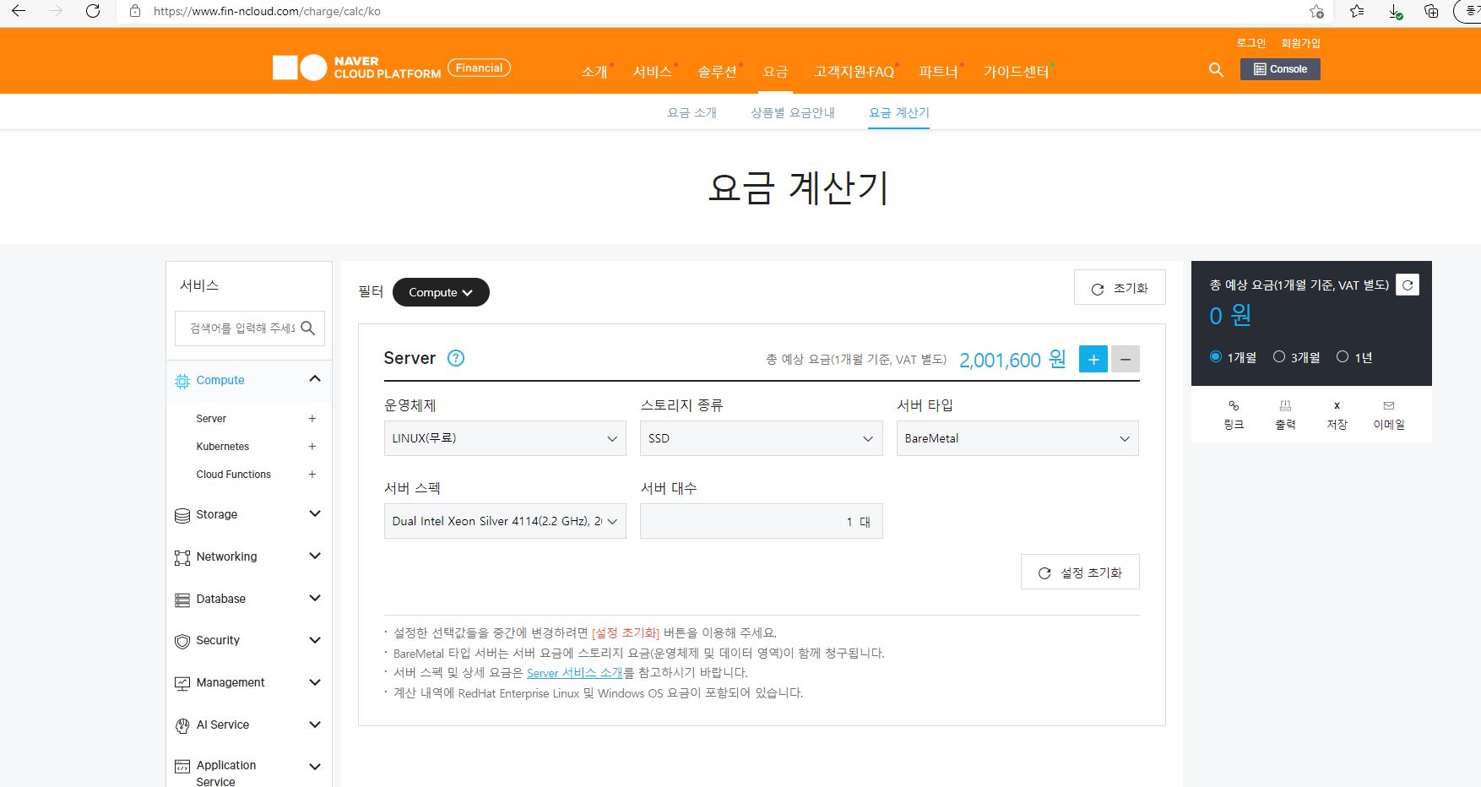
Task: Open the 스토리지 종류 SSD dropdown
Action: coord(761,438)
